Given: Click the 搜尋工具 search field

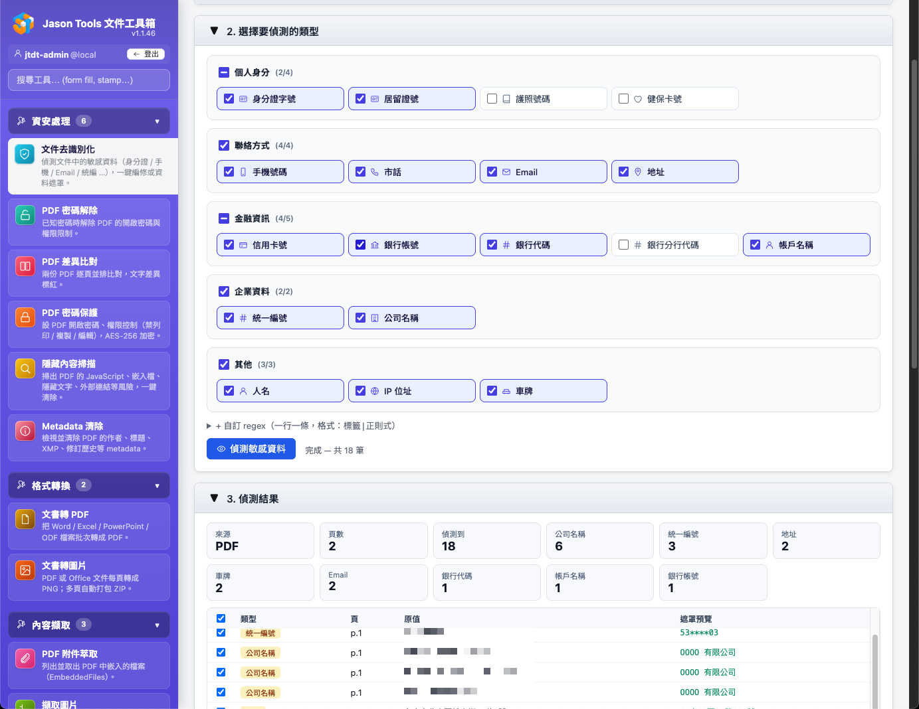Looking at the screenshot, I should [89, 80].
